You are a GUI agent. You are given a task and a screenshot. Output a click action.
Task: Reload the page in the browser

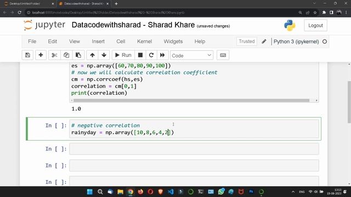pyautogui.click(x=20, y=13)
